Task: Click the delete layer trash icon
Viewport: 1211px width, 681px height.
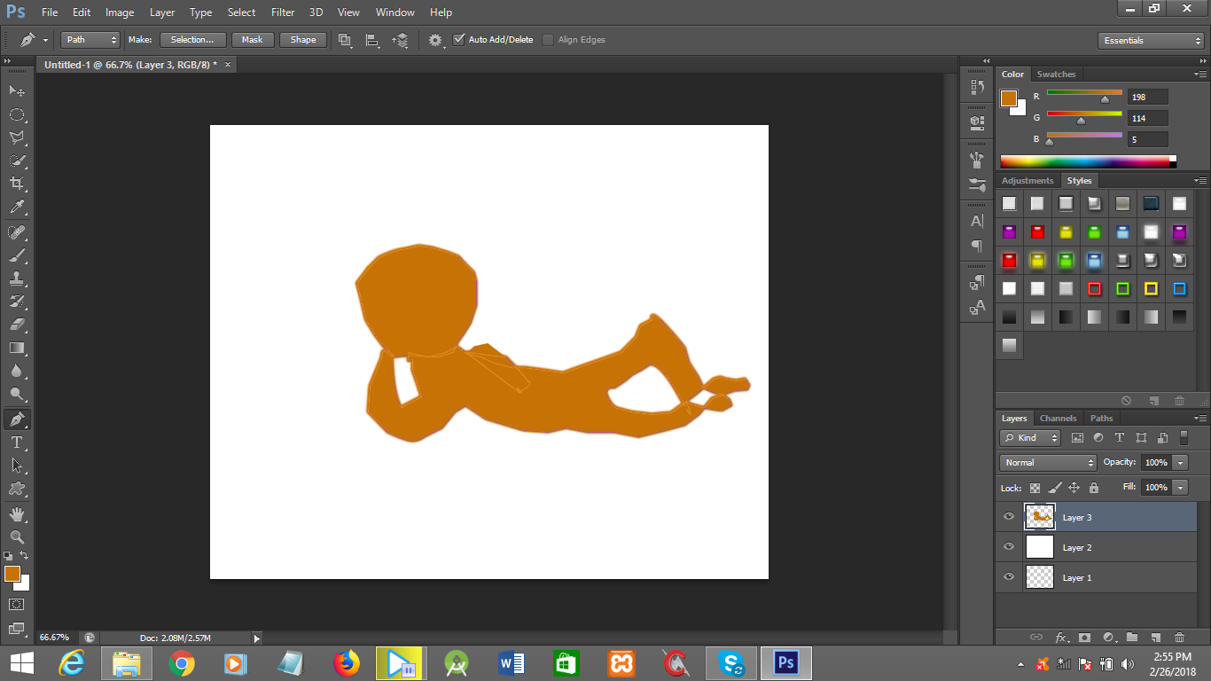Action: 1179,637
